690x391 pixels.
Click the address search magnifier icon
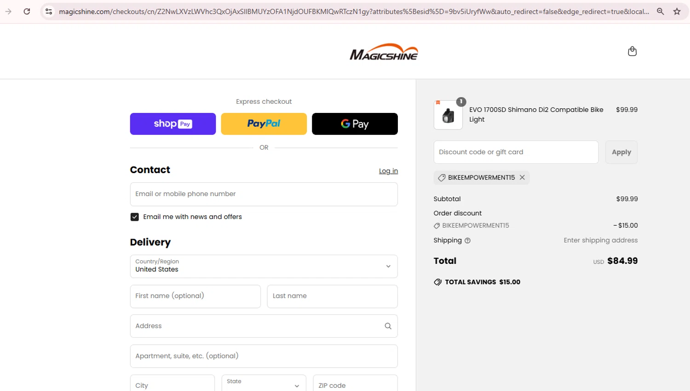pyautogui.click(x=388, y=326)
